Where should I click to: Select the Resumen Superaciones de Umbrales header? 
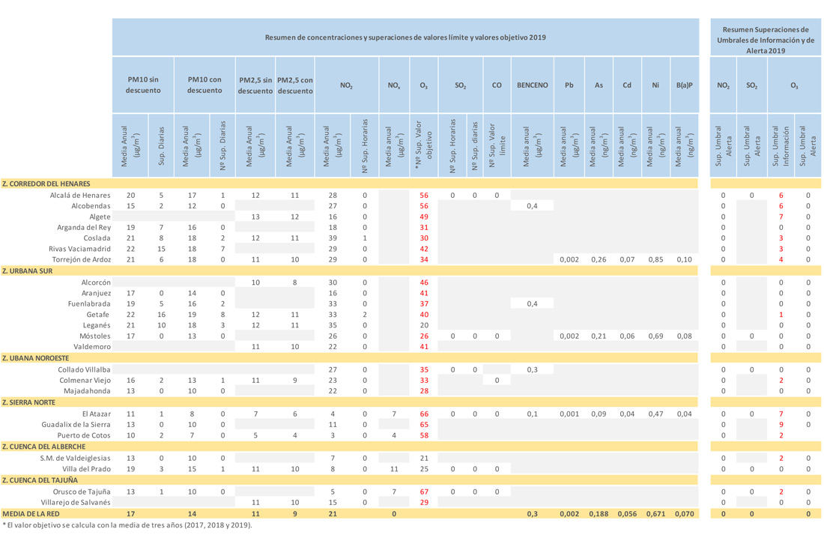coord(766,40)
